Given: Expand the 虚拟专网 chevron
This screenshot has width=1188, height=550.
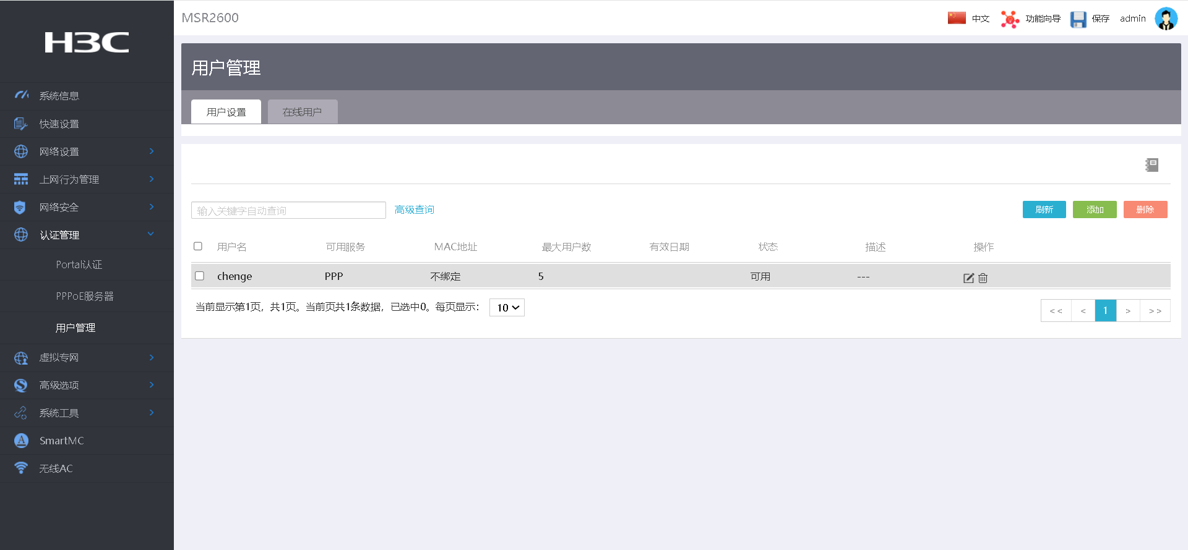Looking at the screenshot, I should pos(152,357).
